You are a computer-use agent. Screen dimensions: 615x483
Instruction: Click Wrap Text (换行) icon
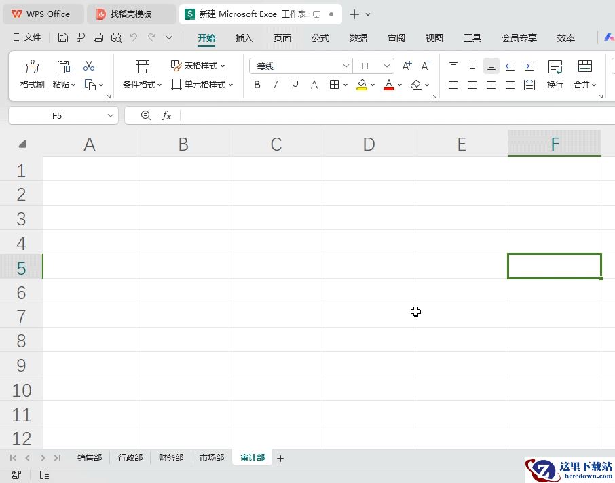[555, 67]
